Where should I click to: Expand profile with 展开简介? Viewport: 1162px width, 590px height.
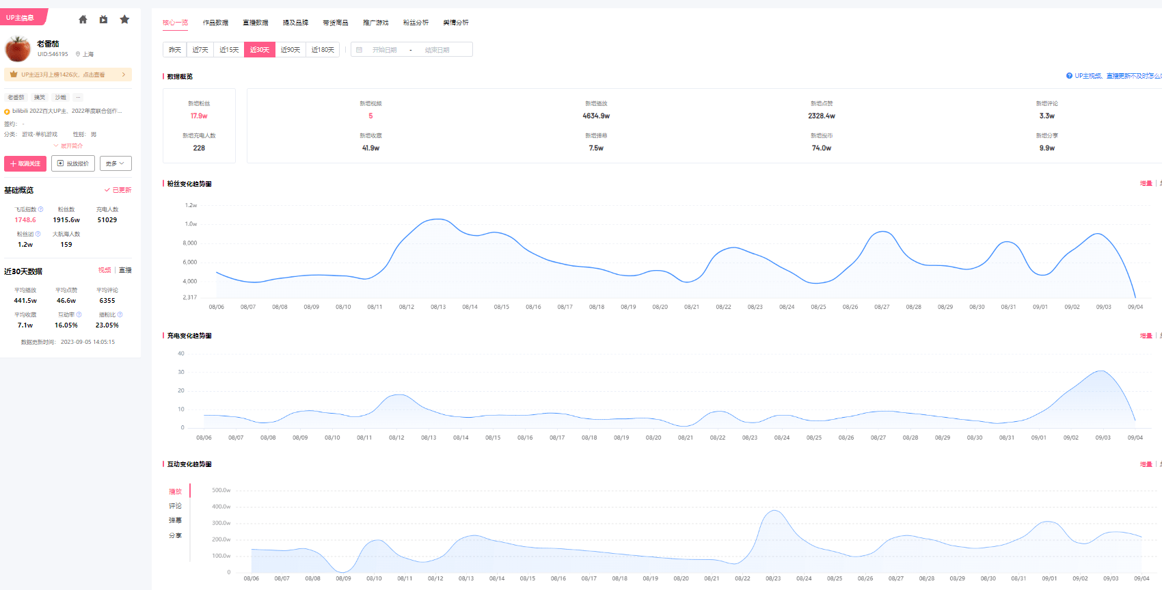68,146
